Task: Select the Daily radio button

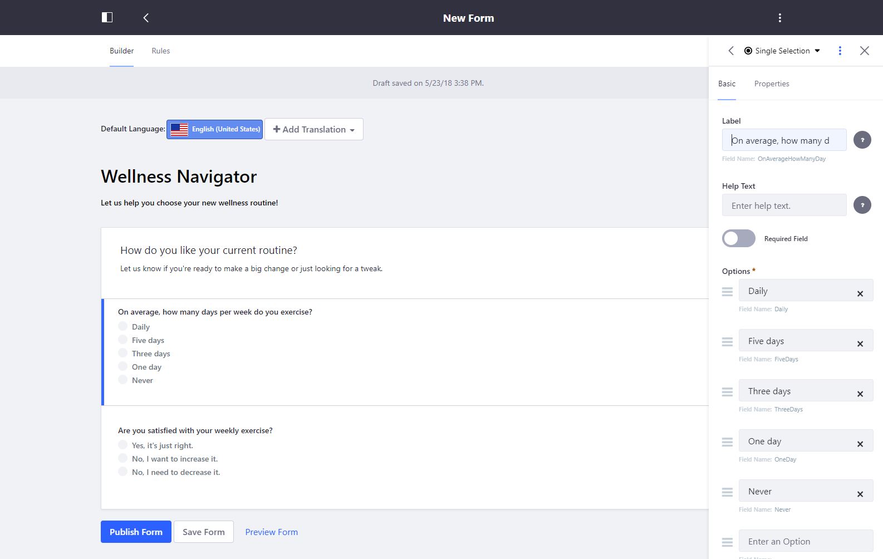Action: [122, 326]
